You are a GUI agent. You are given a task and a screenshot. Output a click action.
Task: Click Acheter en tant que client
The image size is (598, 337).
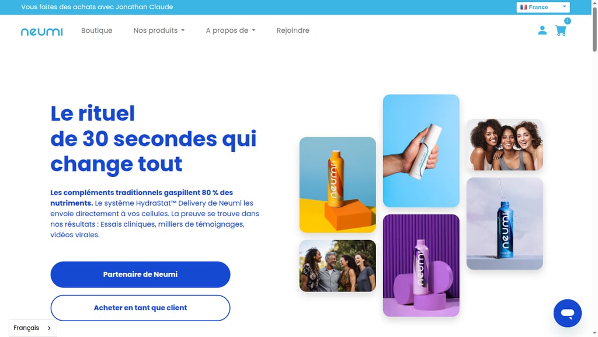pos(140,308)
